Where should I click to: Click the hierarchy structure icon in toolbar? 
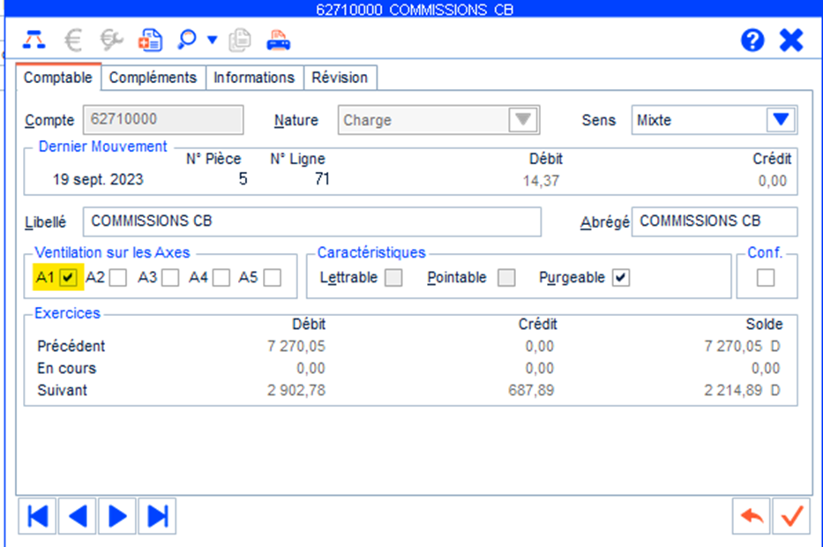(x=34, y=40)
